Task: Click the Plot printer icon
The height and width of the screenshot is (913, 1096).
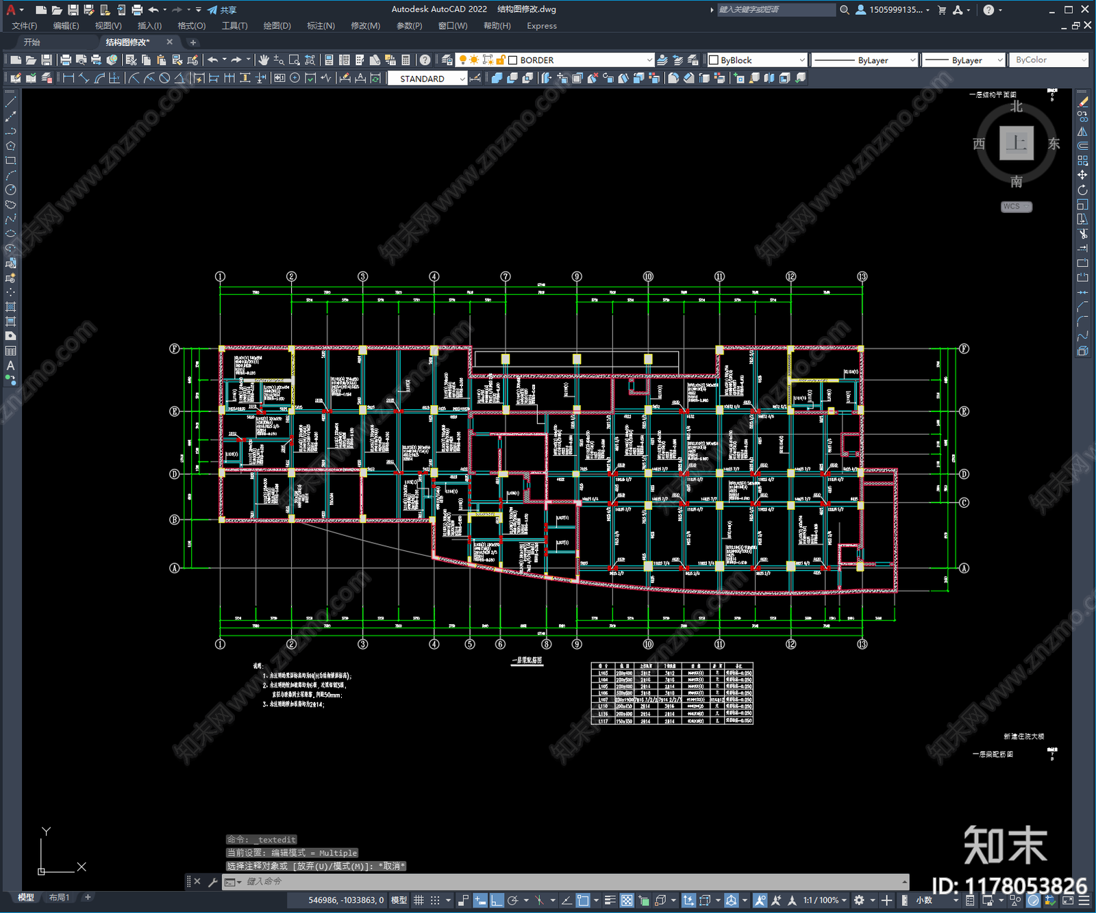Action: coord(66,60)
